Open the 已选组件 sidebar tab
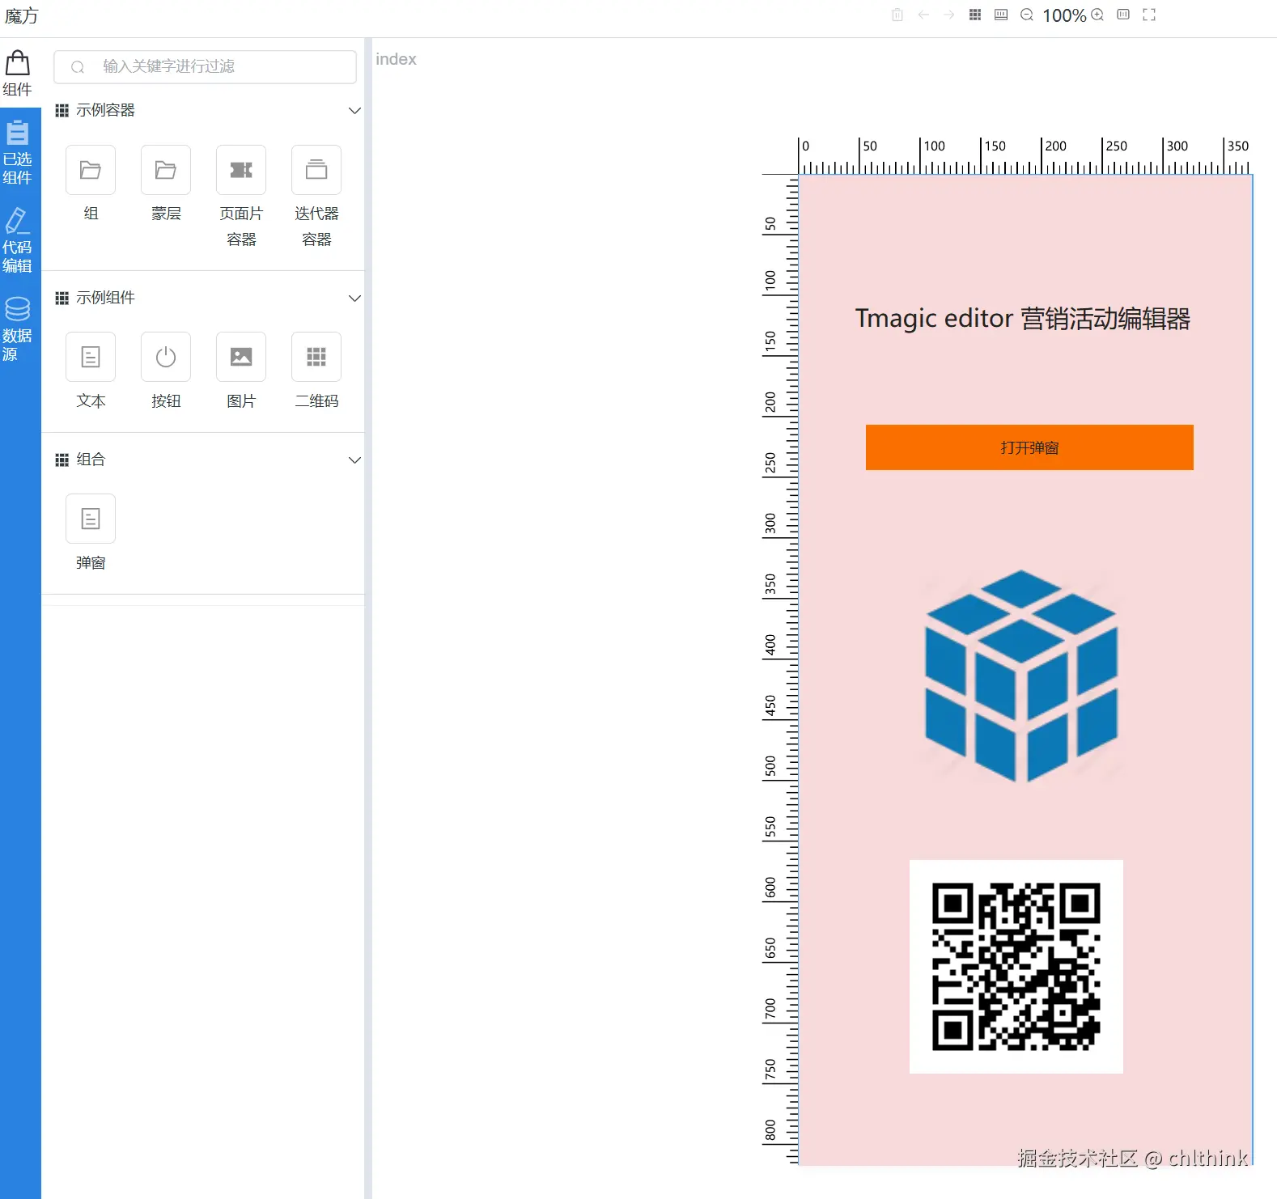Screen dimensions: 1277x1199 tap(18, 152)
